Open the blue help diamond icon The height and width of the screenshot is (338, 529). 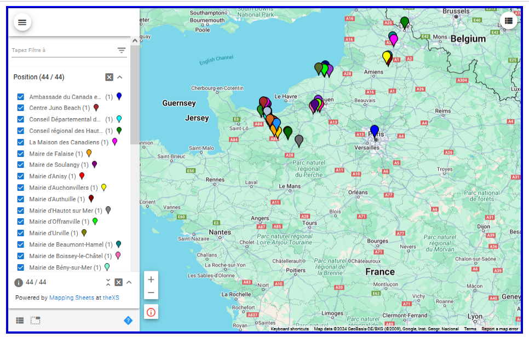128,320
